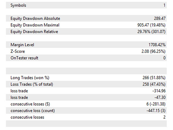This screenshot has height=130, width=173.
Task: Select Equity Drawdown Relative label
Action: (34, 32)
